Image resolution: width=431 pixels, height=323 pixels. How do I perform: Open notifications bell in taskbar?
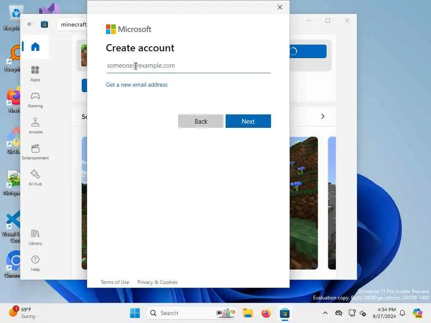[x=402, y=313]
